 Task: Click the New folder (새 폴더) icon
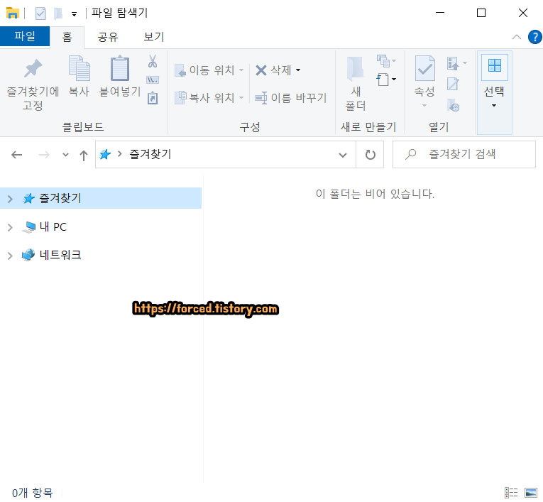click(356, 68)
